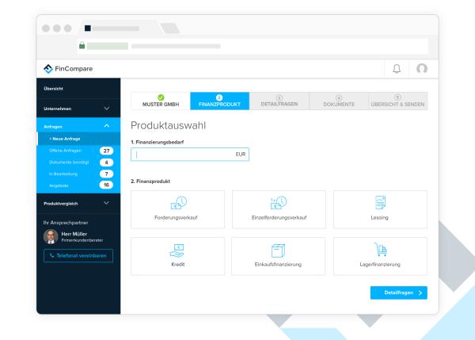Click the Kredit hand-with-money icon
This screenshot has height=340, width=475.
pos(177,250)
